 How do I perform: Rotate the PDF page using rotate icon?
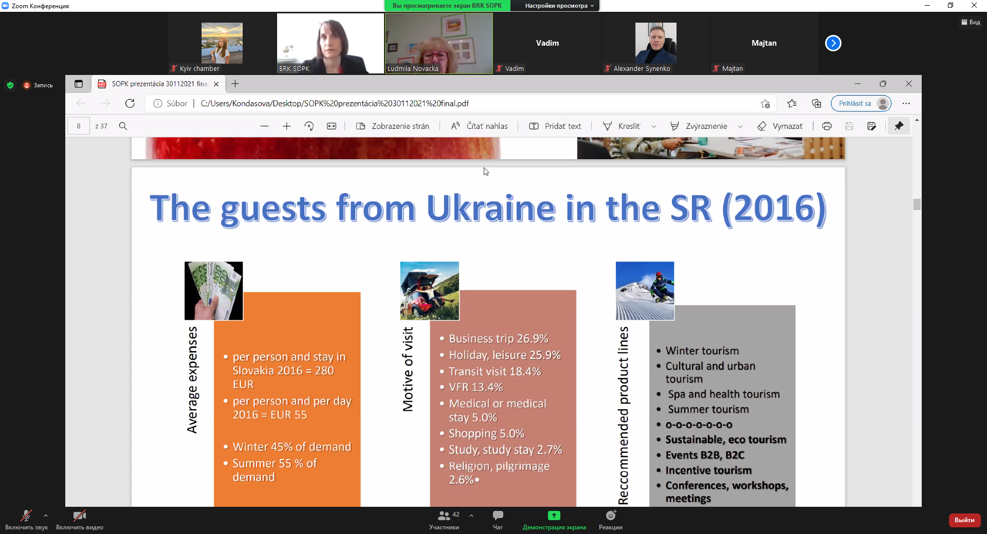pyautogui.click(x=309, y=126)
